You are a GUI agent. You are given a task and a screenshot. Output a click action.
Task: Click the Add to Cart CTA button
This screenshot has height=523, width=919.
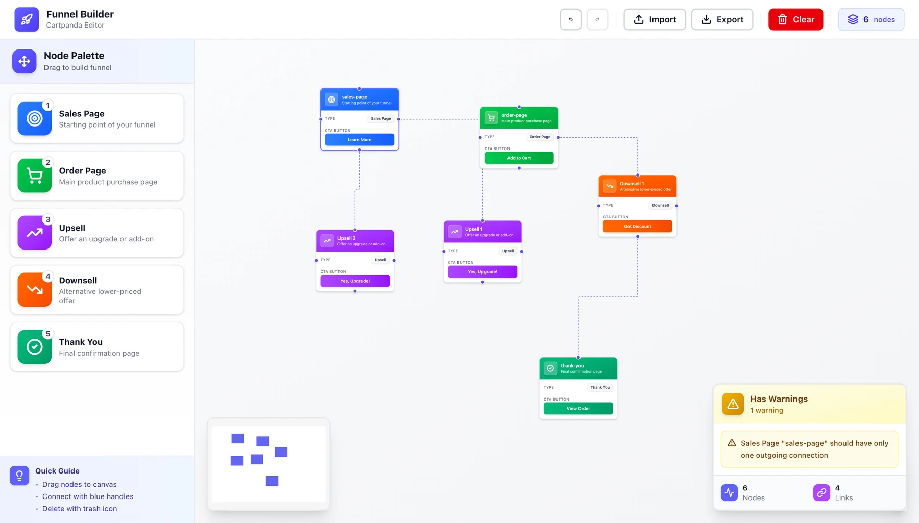(519, 158)
